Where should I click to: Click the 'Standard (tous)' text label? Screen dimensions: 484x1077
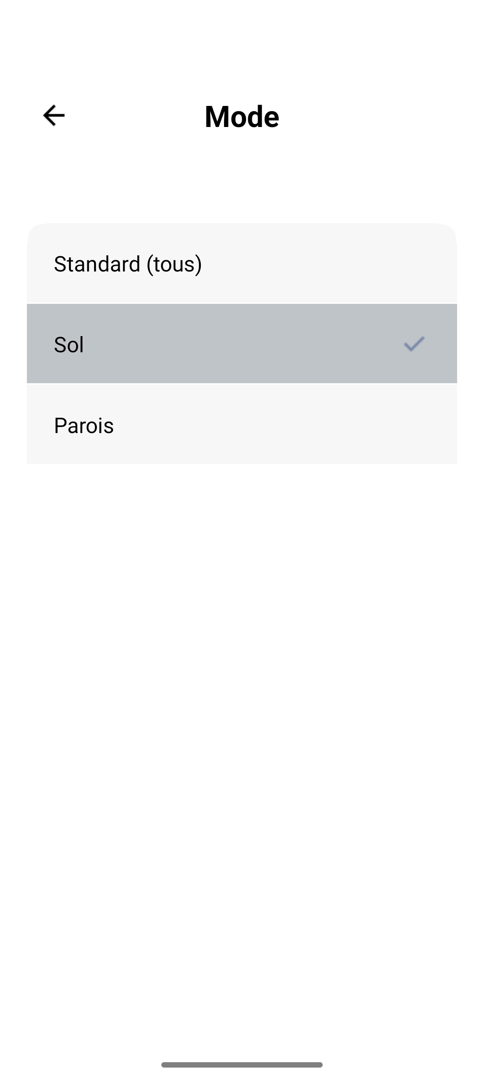128,264
